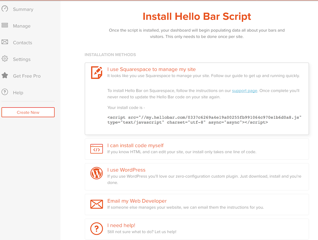The width and height of the screenshot is (318, 240).
Task: Click the code window icon
Action: pyautogui.click(x=97, y=149)
